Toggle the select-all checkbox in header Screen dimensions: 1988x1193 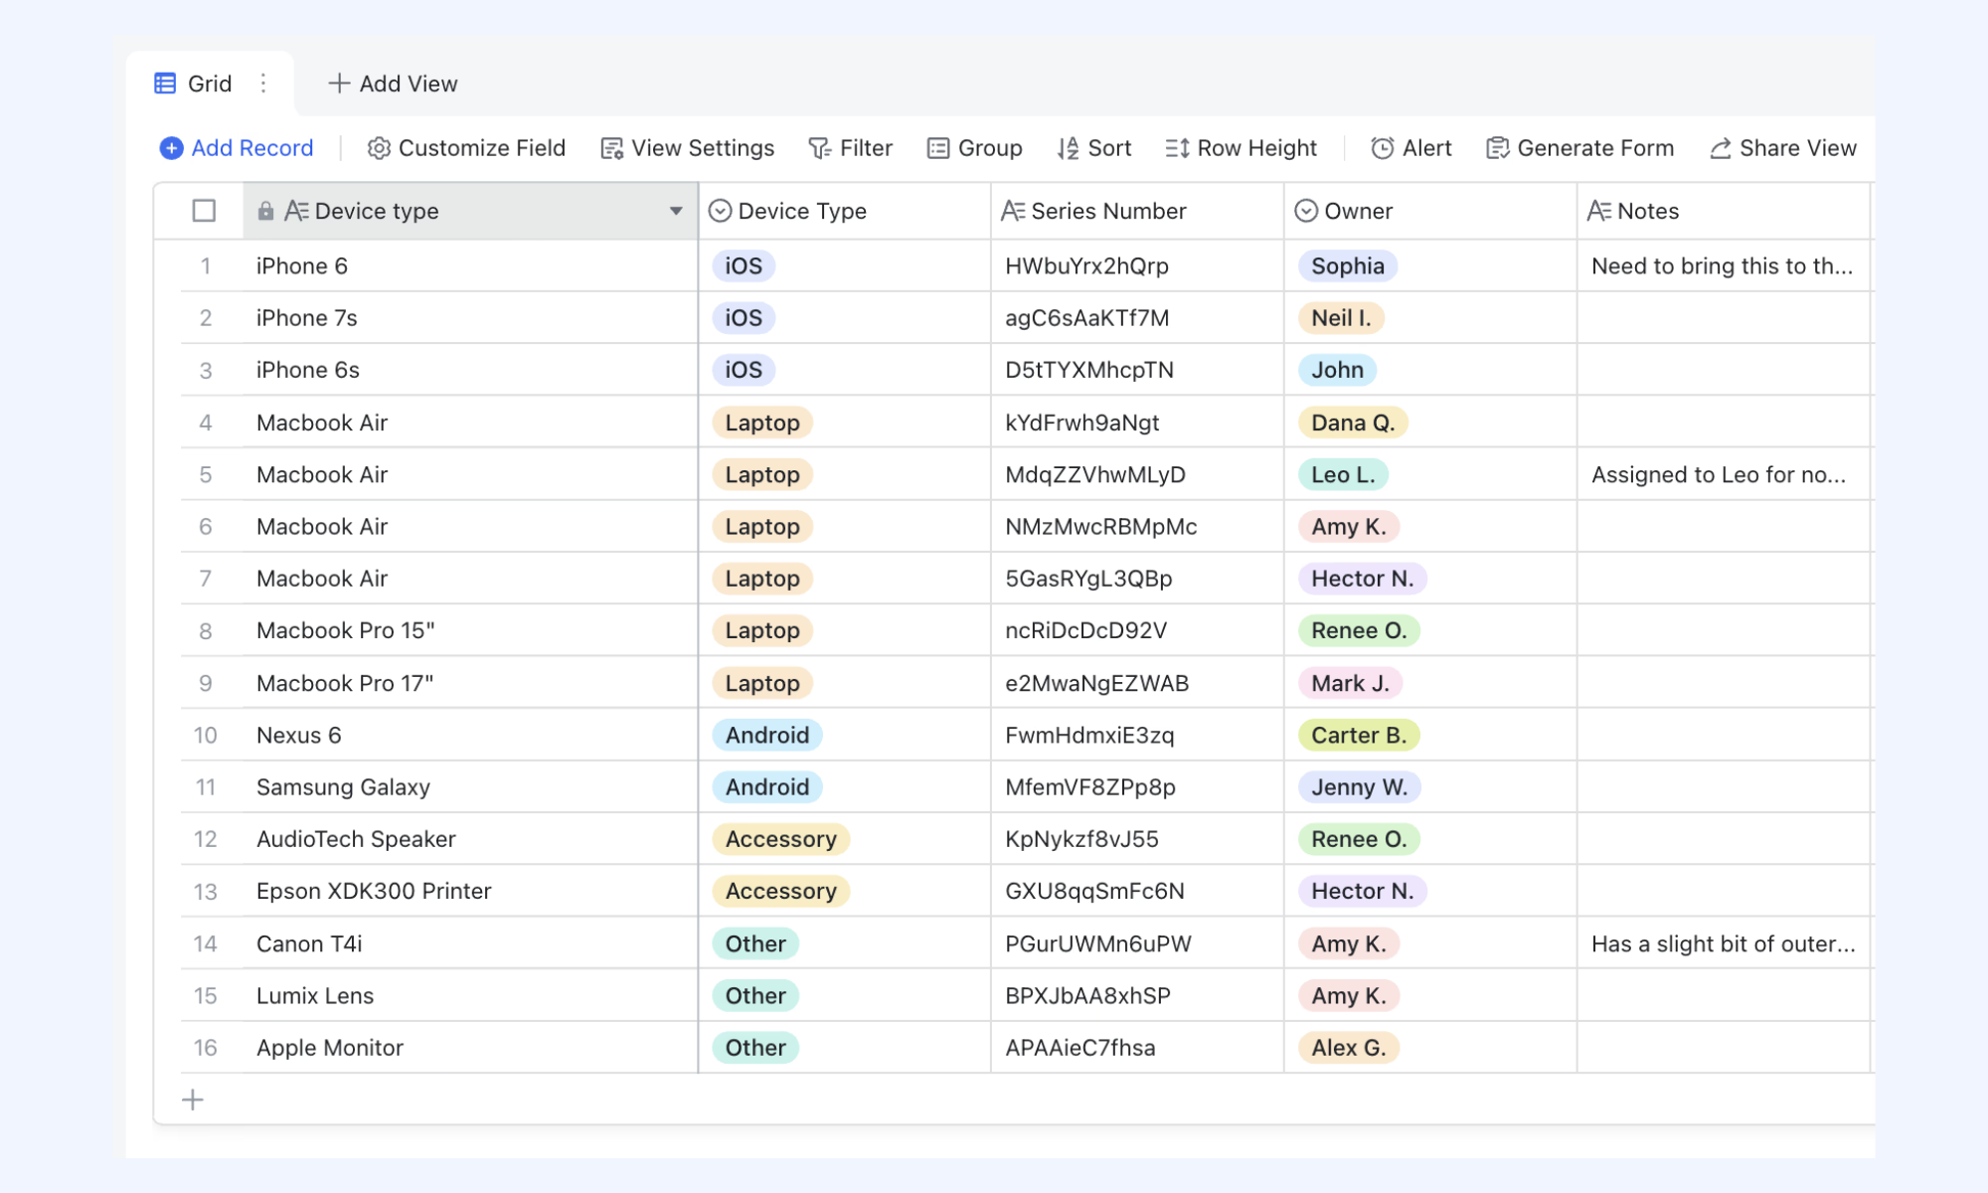(204, 211)
